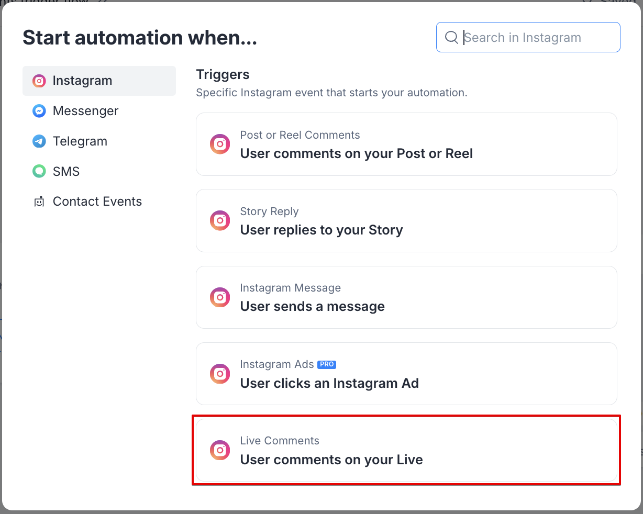Image resolution: width=643 pixels, height=514 pixels.
Task: Show Contact Events triggers
Action: (x=97, y=202)
